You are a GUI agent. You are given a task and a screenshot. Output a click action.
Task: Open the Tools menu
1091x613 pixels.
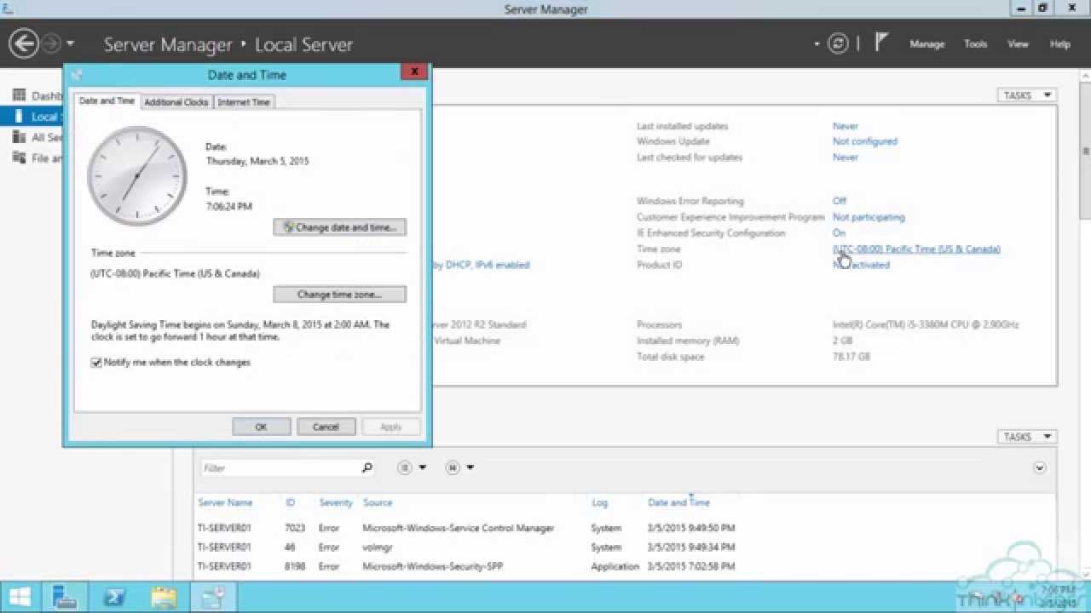coord(975,44)
